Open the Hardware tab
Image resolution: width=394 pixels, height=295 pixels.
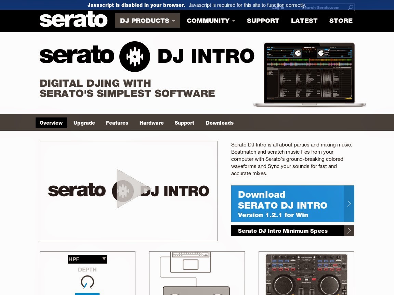pos(152,123)
